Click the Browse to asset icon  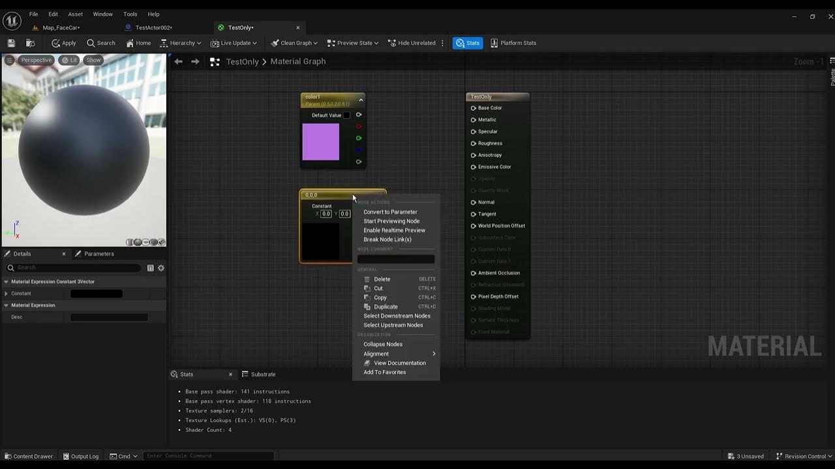click(x=30, y=43)
